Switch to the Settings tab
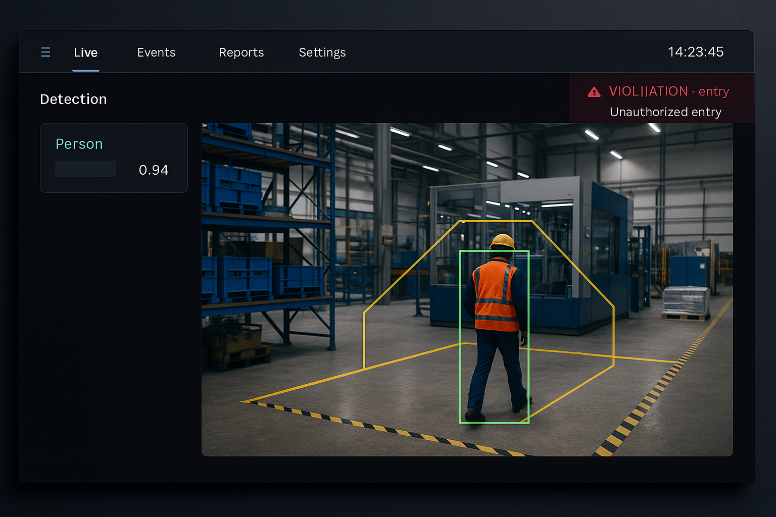The height and width of the screenshot is (517, 776). [322, 52]
